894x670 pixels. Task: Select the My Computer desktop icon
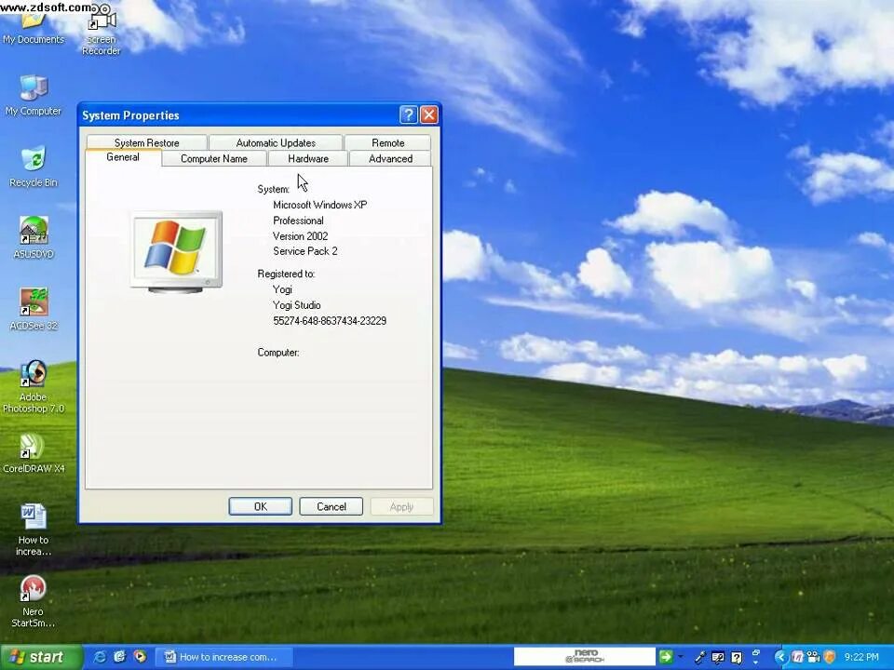(x=34, y=95)
